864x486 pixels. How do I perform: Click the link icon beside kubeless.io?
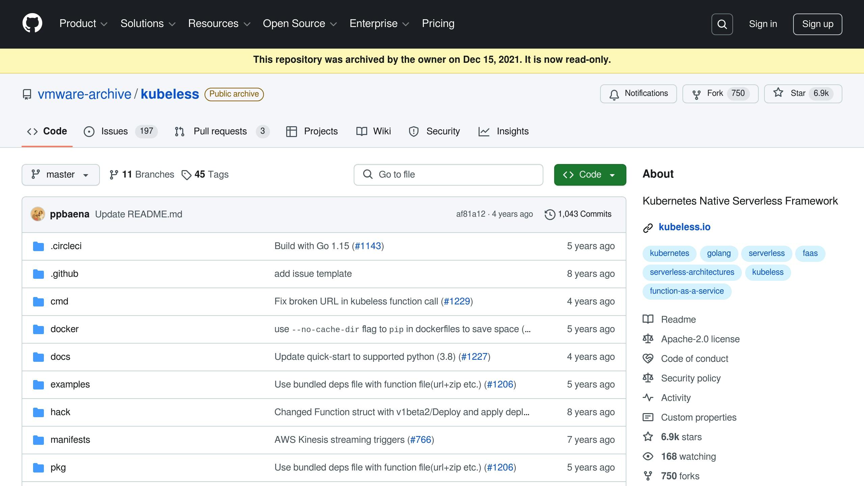pyautogui.click(x=648, y=228)
